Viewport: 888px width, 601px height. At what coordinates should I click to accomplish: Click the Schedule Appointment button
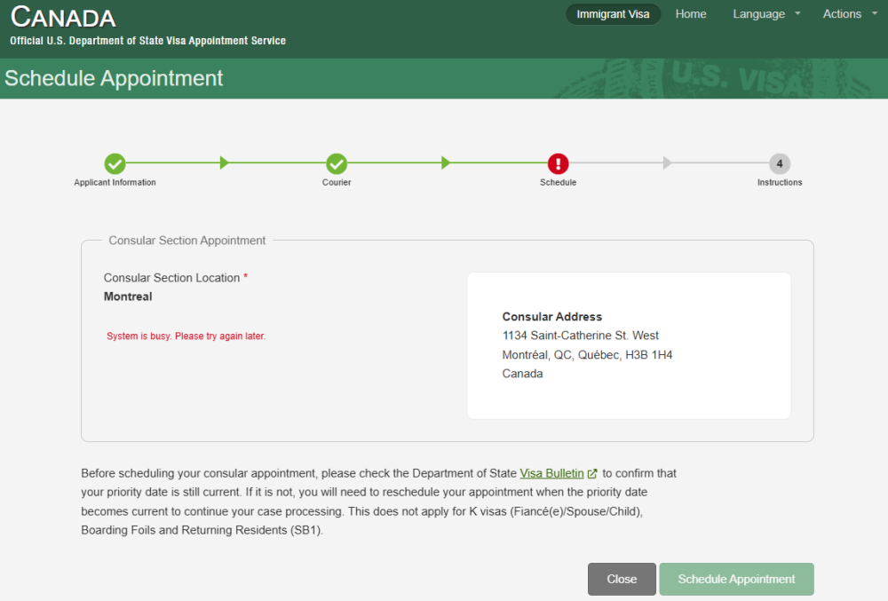coord(736,579)
